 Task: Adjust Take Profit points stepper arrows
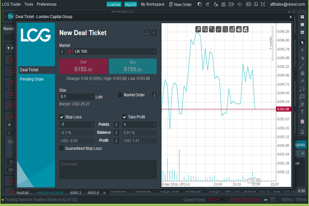[x=154, y=125]
